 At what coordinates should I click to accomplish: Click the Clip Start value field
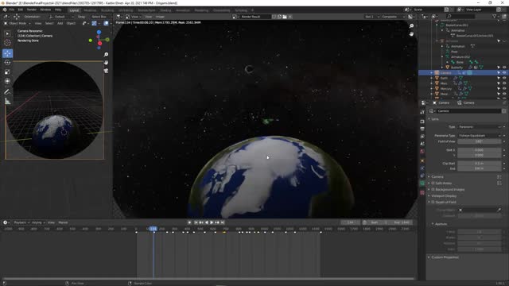tap(480, 164)
